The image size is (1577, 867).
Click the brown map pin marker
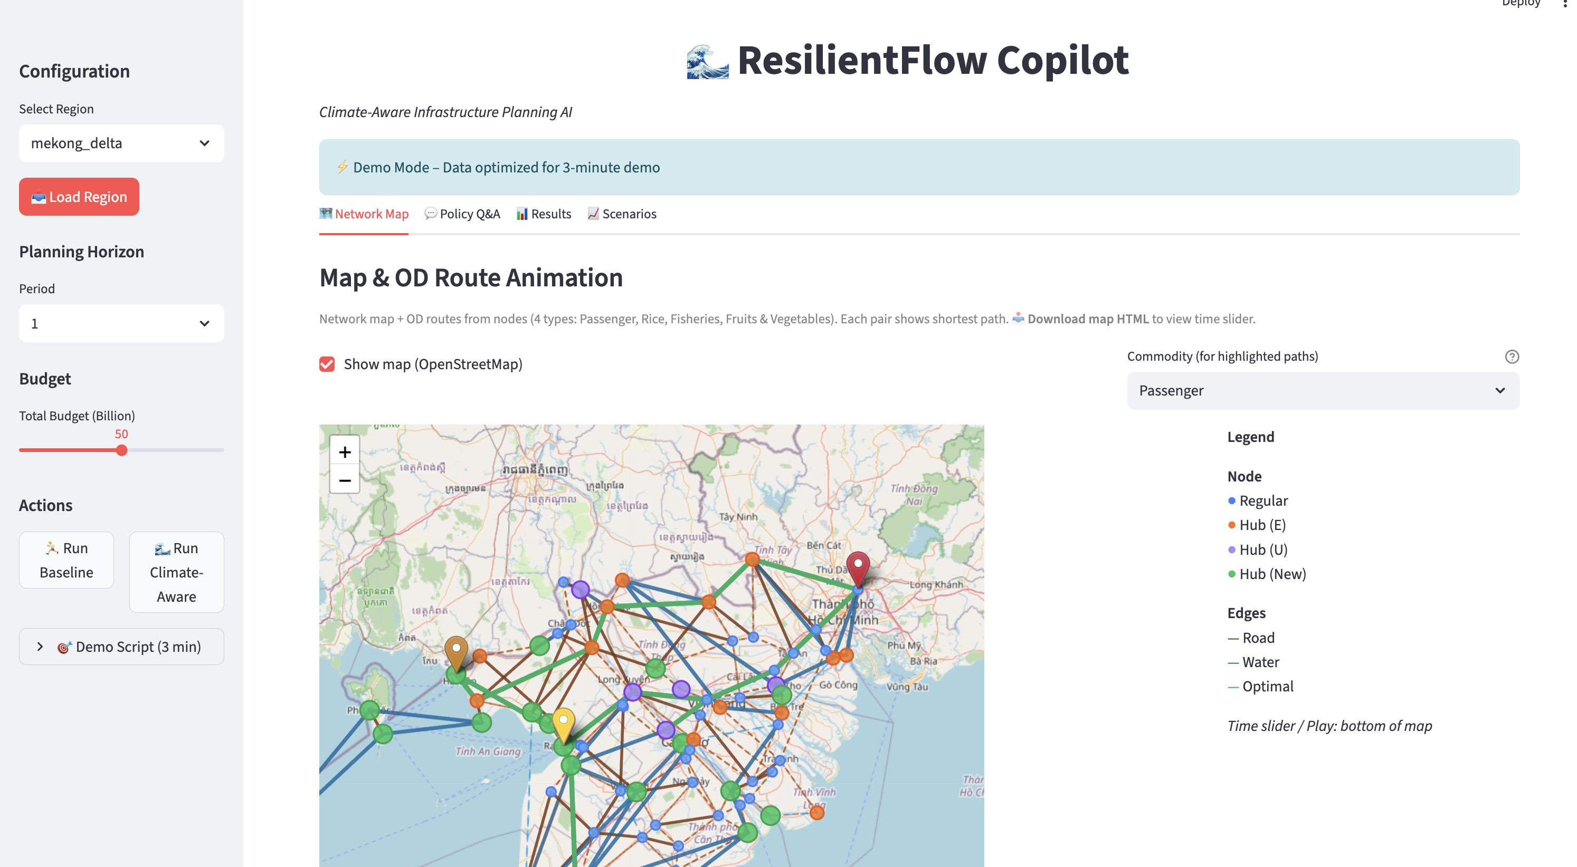456,650
